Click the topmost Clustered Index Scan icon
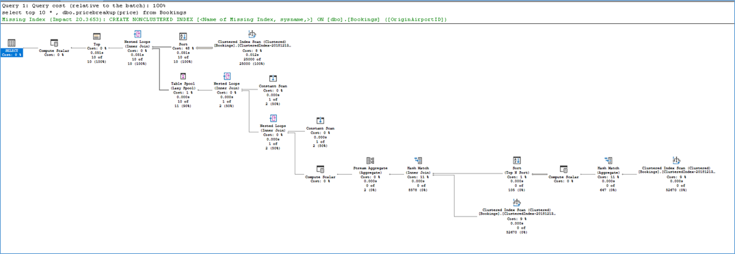Screen dimensions: 735x254 (x=252, y=34)
